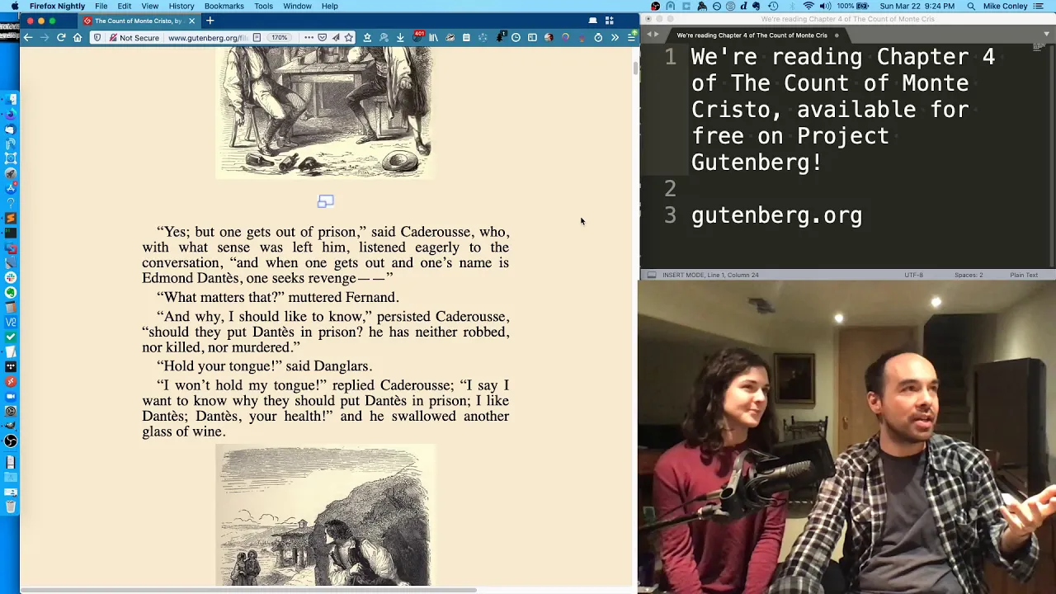This screenshot has width=1056, height=594.
Task: Toggle Reader View for this page
Action: tap(257, 37)
